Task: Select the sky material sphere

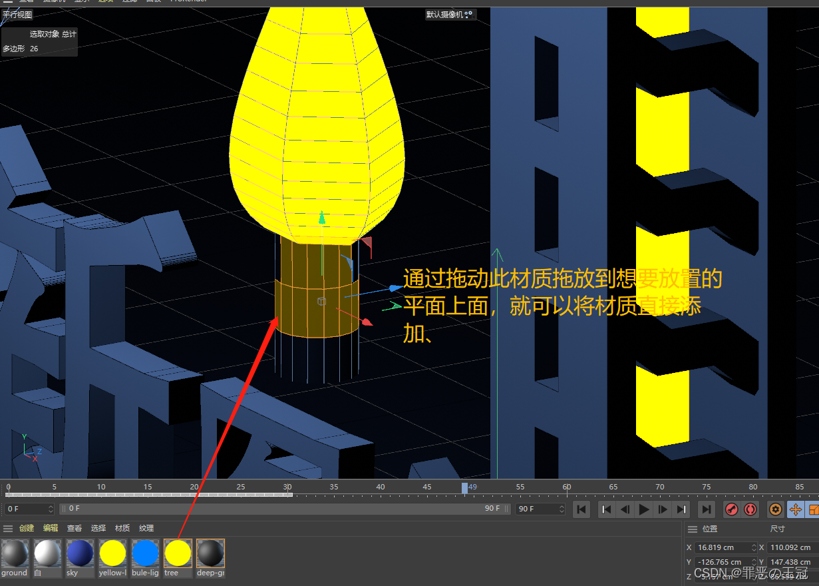Action: [80, 553]
